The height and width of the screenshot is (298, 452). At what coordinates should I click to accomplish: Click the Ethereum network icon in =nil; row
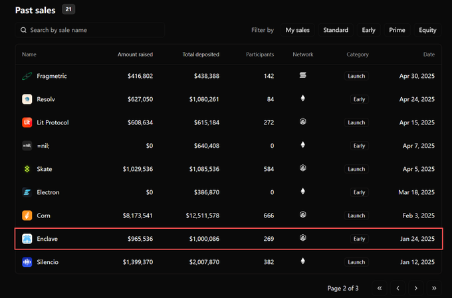tap(302, 145)
